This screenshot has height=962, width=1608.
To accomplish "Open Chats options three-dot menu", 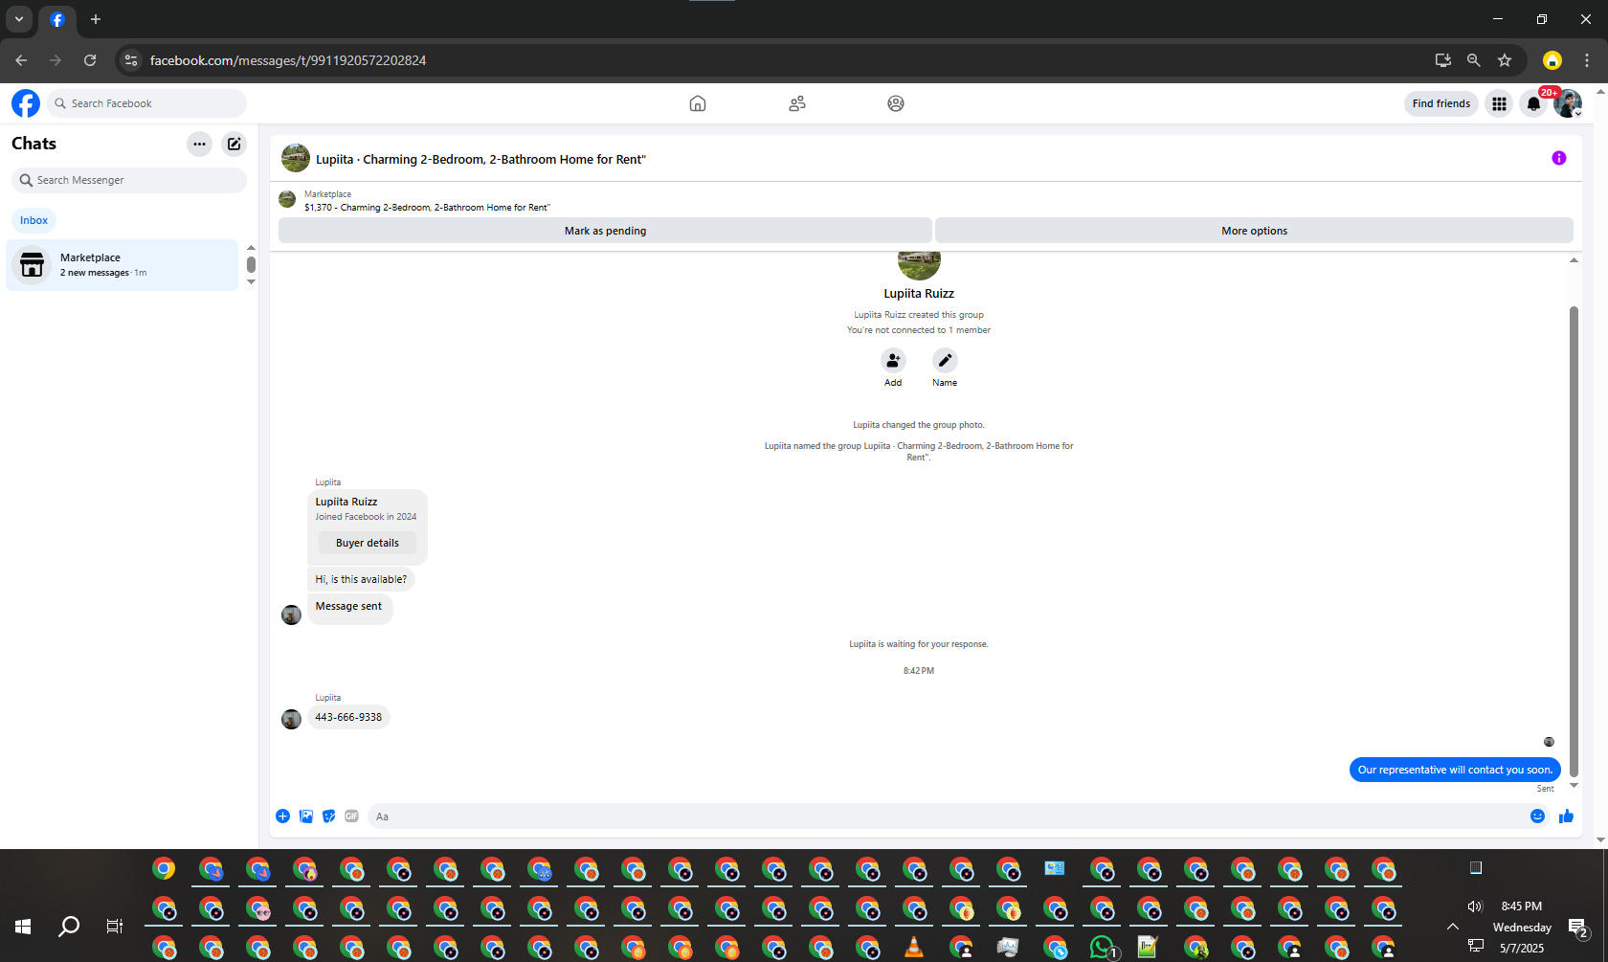I will (199, 144).
